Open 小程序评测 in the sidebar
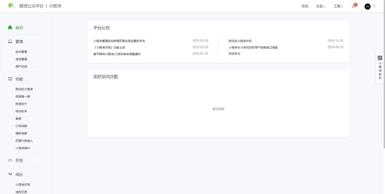 (x=23, y=185)
